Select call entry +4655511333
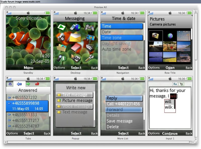201x149 pixels. pos(27,115)
